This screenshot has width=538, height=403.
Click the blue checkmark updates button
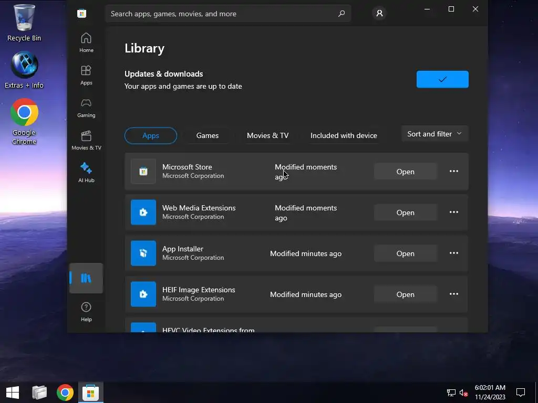tap(442, 79)
